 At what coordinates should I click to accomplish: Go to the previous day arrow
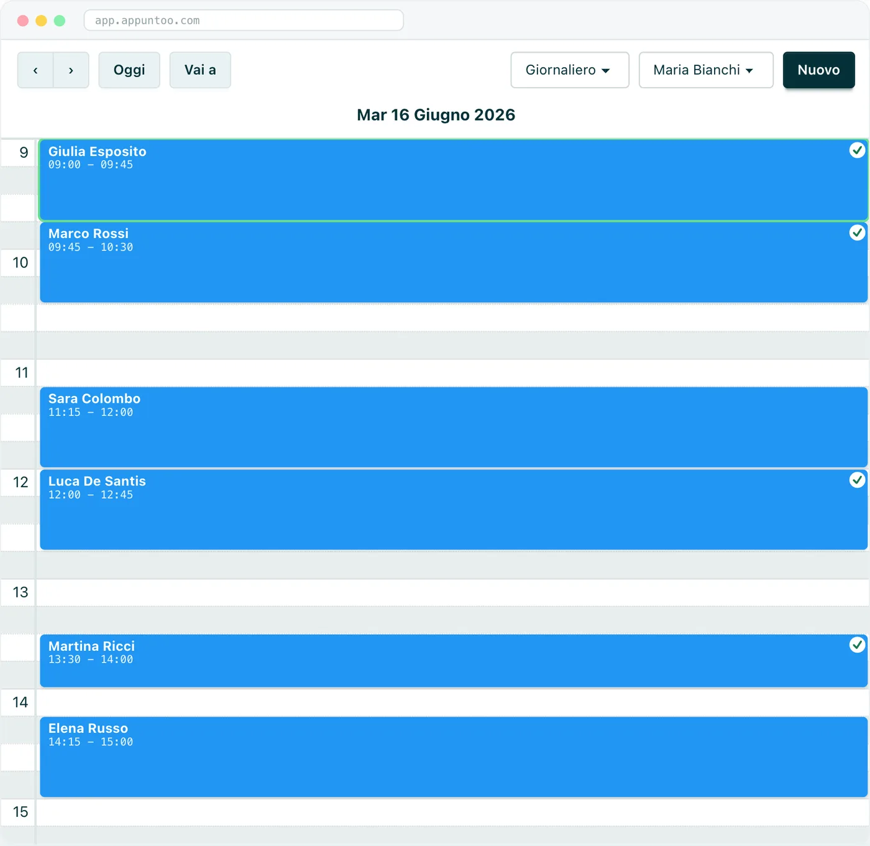pos(35,70)
